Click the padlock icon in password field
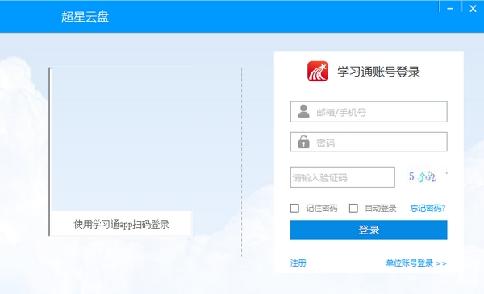The width and height of the screenshot is (484, 294). [x=304, y=142]
